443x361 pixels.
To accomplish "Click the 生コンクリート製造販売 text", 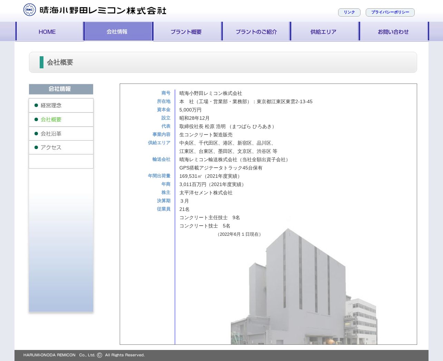I will tap(206, 135).
